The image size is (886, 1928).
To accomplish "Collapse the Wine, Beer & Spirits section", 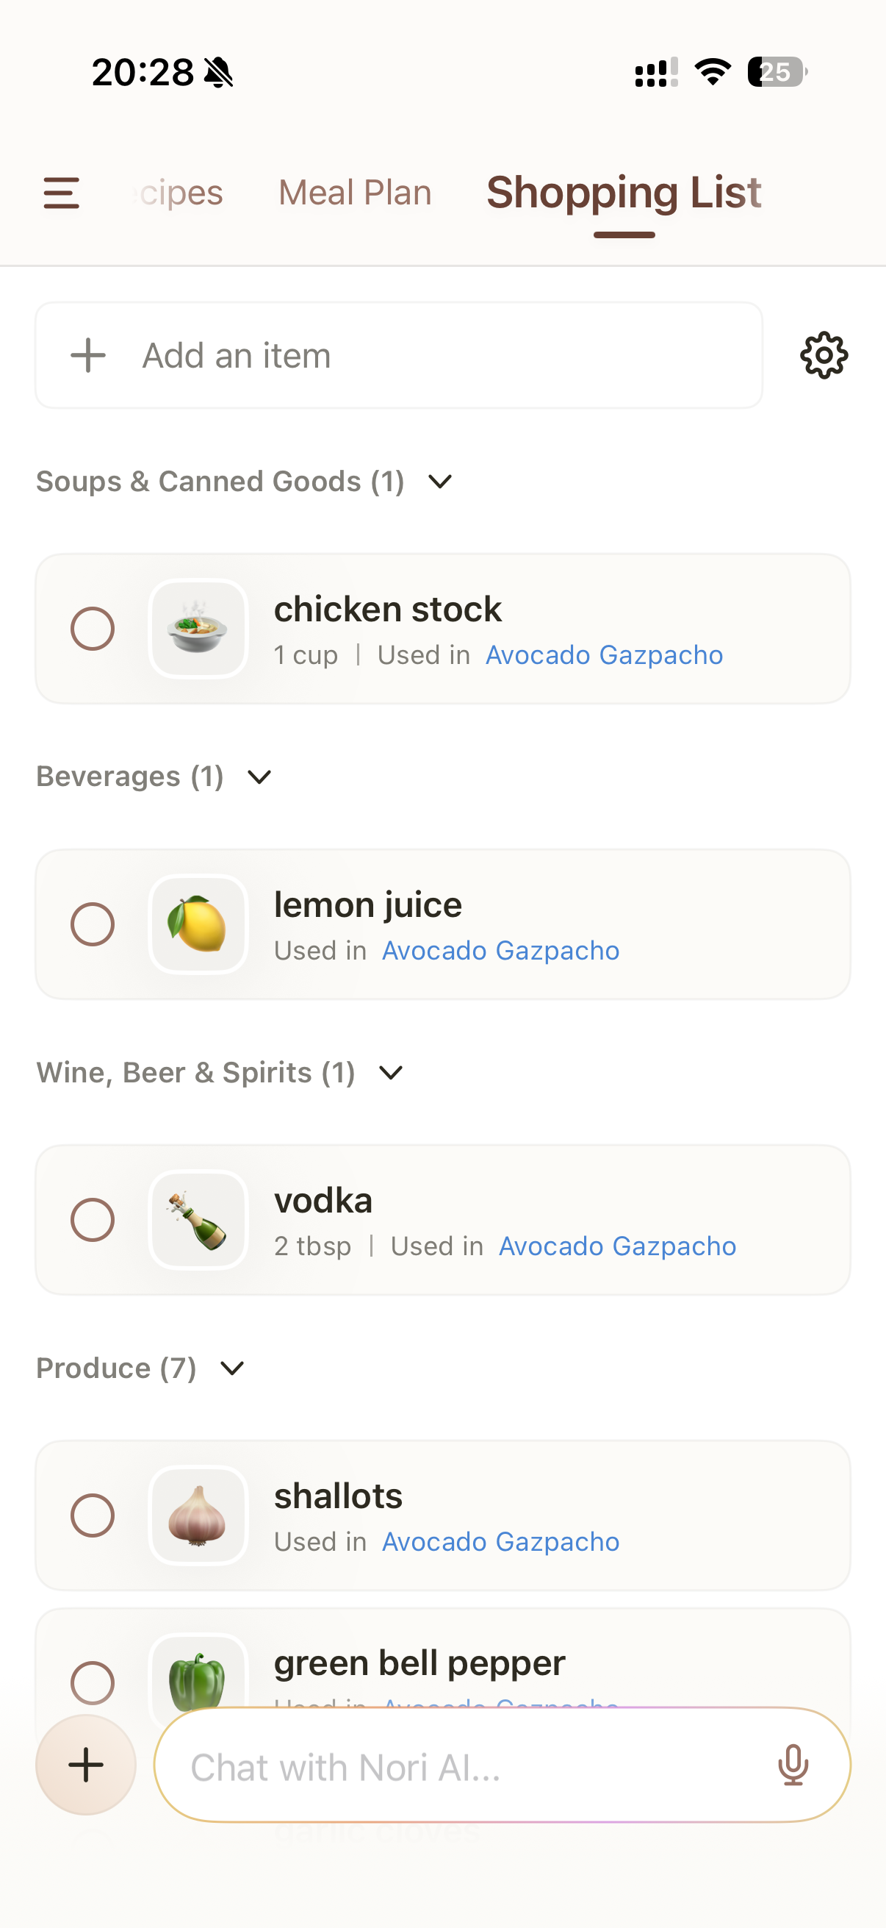I will tap(391, 1073).
